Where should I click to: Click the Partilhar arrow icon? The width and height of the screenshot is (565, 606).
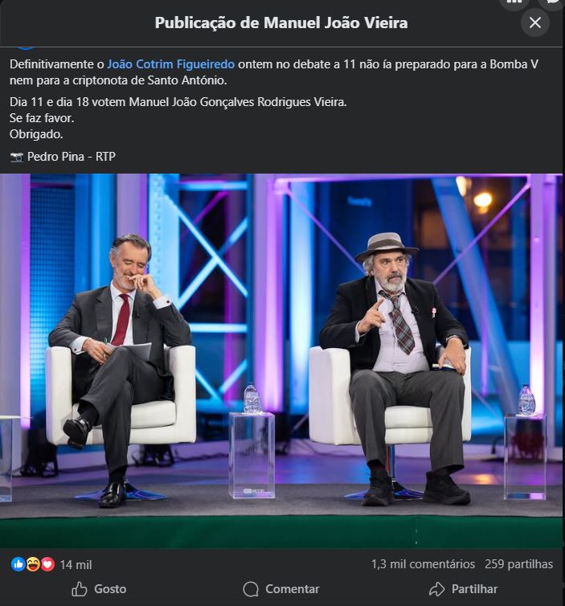[x=436, y=589]
